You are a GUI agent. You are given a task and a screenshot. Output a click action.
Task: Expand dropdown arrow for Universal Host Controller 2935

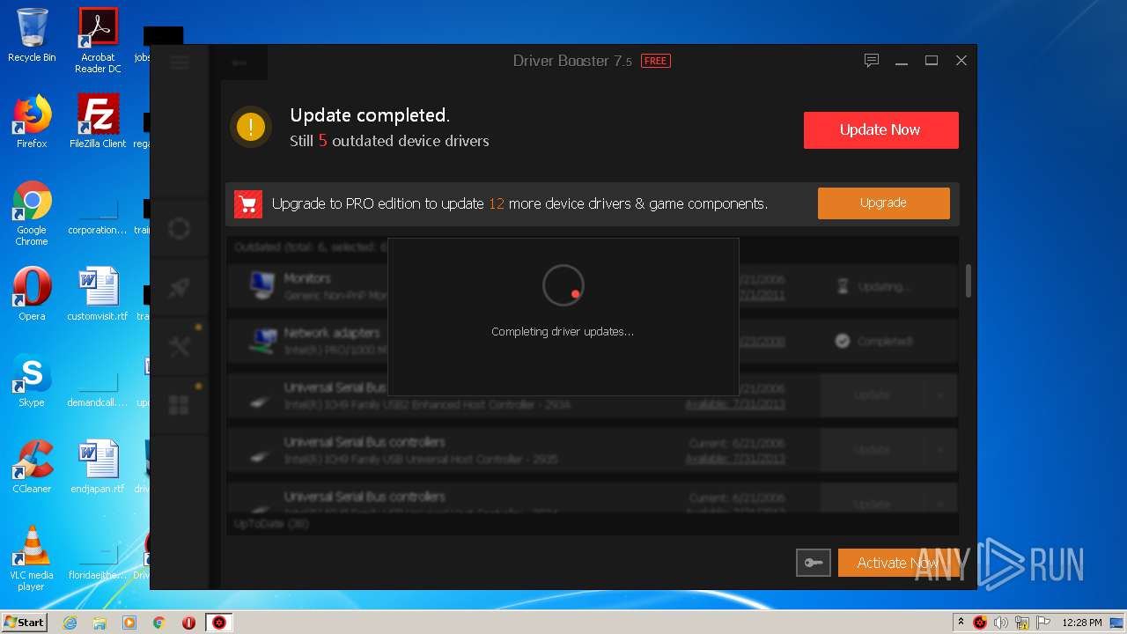pyautogui.click(x=940, y=450)
